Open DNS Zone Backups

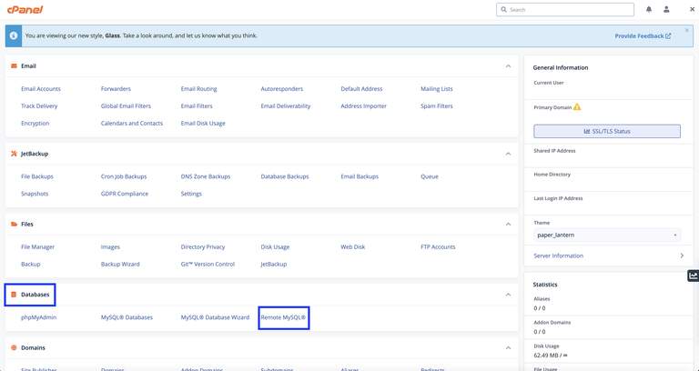click(206, 176)
